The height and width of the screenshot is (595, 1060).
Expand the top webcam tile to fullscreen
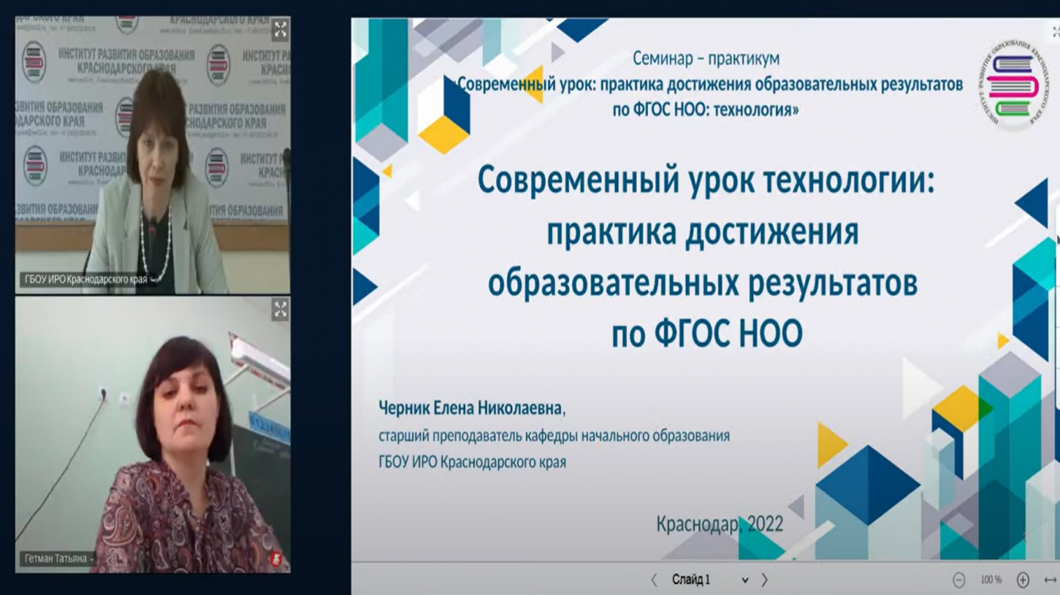280,30
